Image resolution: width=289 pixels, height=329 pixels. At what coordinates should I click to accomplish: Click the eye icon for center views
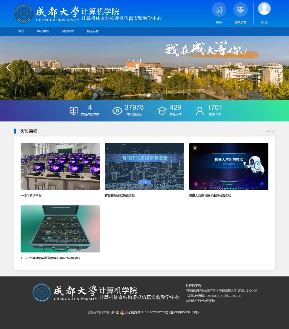point(117,111)
